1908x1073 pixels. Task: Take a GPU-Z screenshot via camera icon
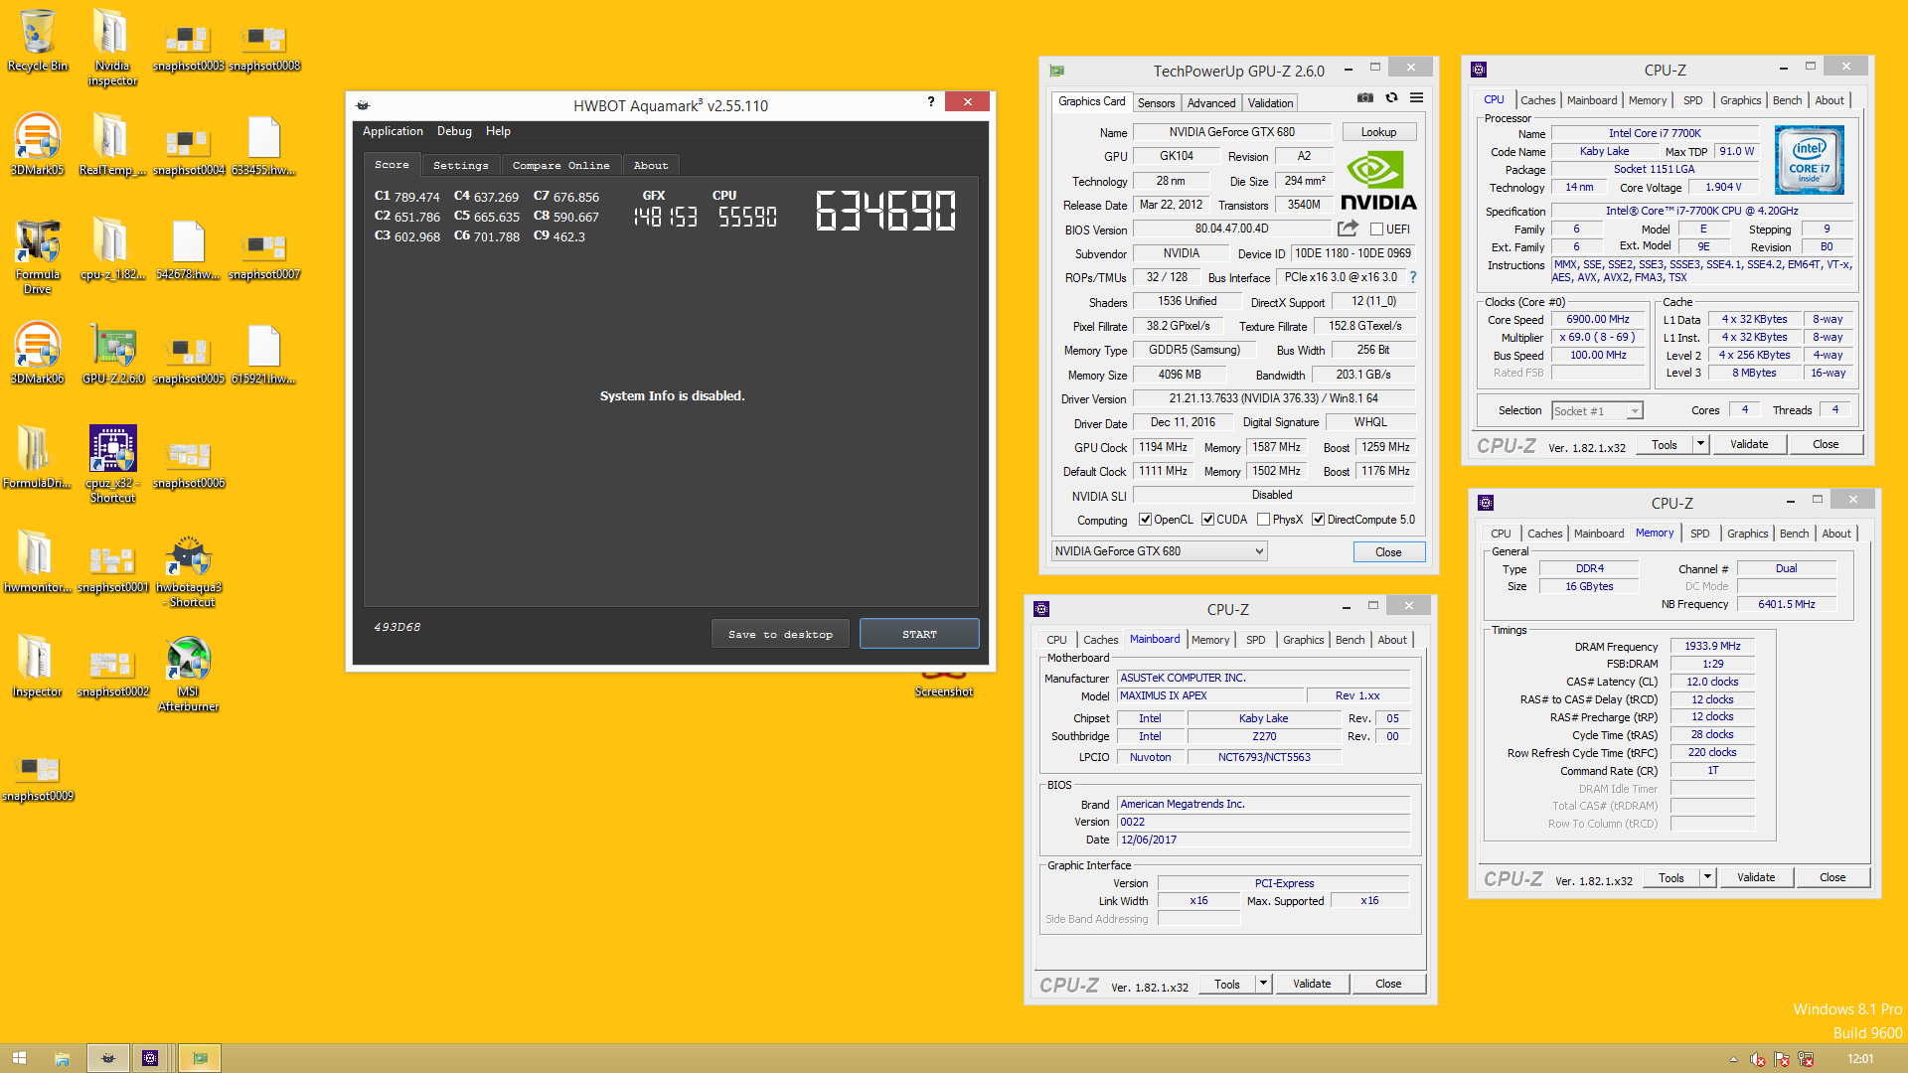(1365, 97)
